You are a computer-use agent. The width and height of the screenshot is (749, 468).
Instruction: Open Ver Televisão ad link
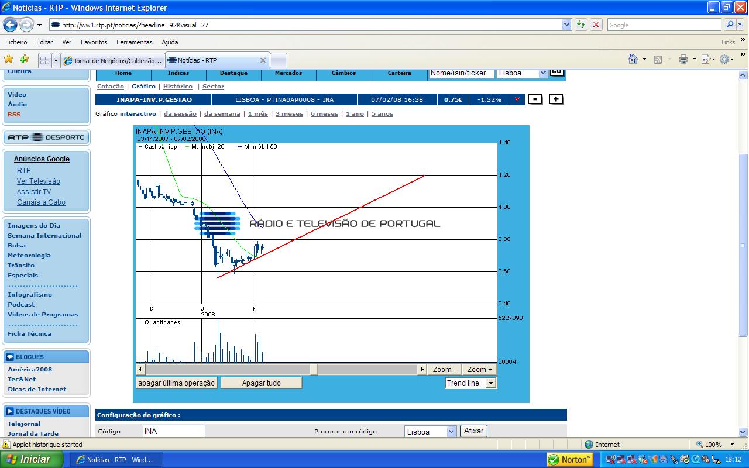tap(39, 181)
